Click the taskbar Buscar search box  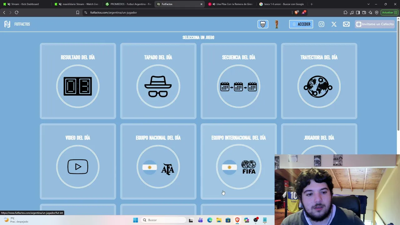pyautogui.click(x=163, y=220)
